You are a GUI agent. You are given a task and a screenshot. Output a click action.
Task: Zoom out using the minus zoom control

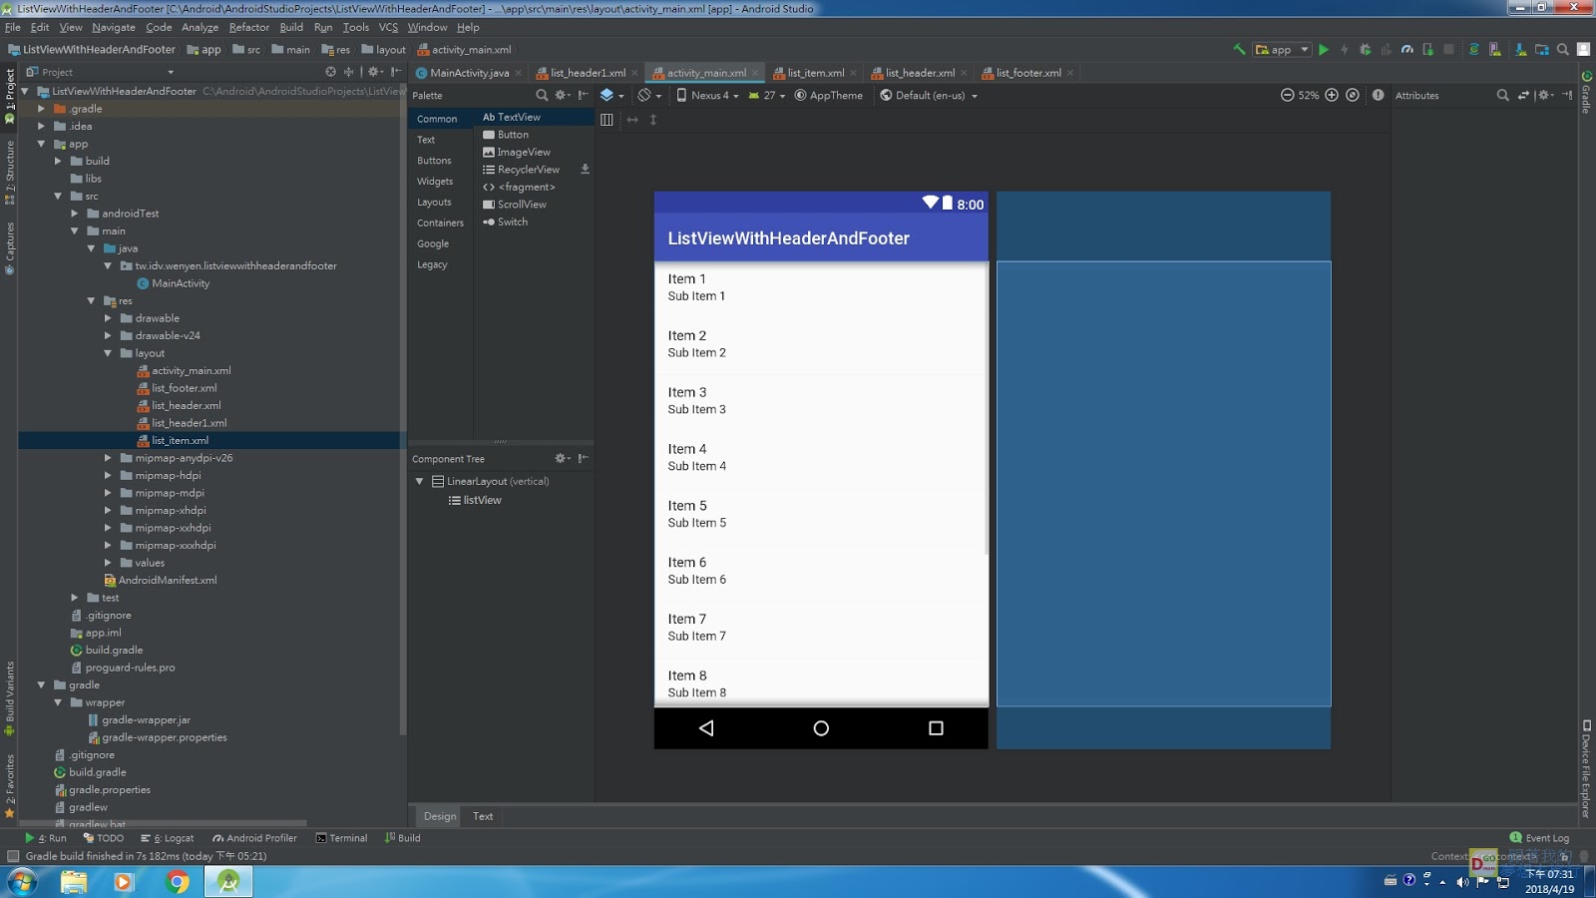click(x=1288, y=96)
